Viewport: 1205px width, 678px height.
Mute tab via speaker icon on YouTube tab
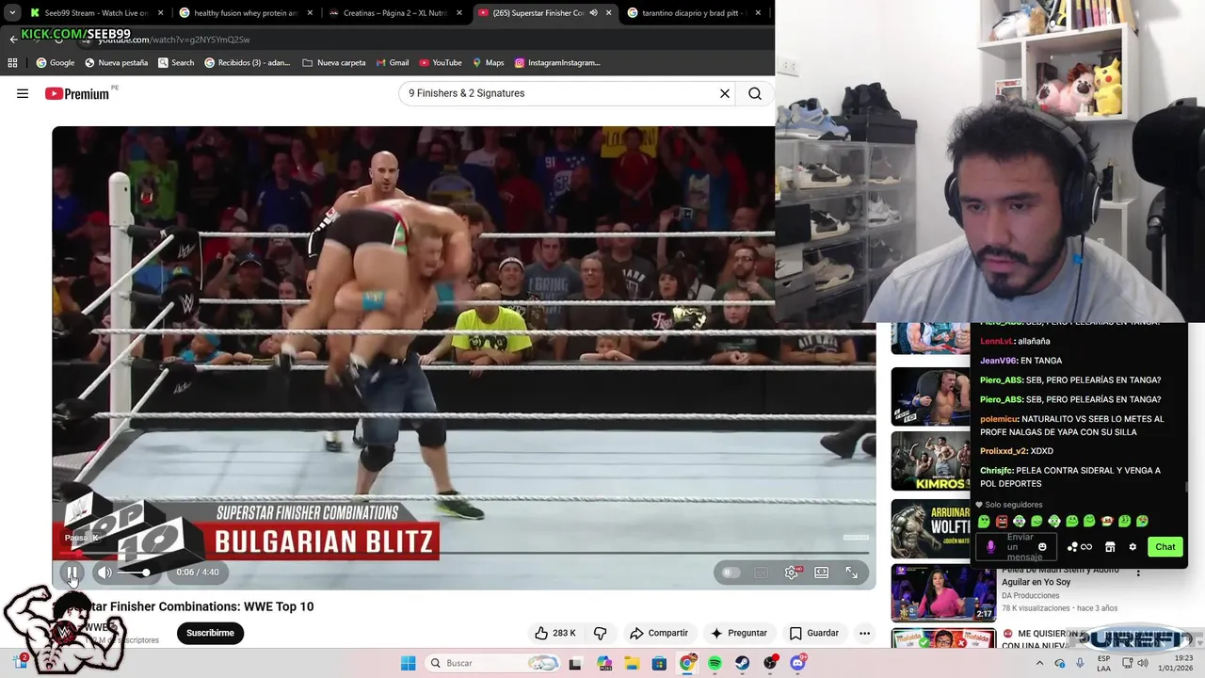[593, 13]
